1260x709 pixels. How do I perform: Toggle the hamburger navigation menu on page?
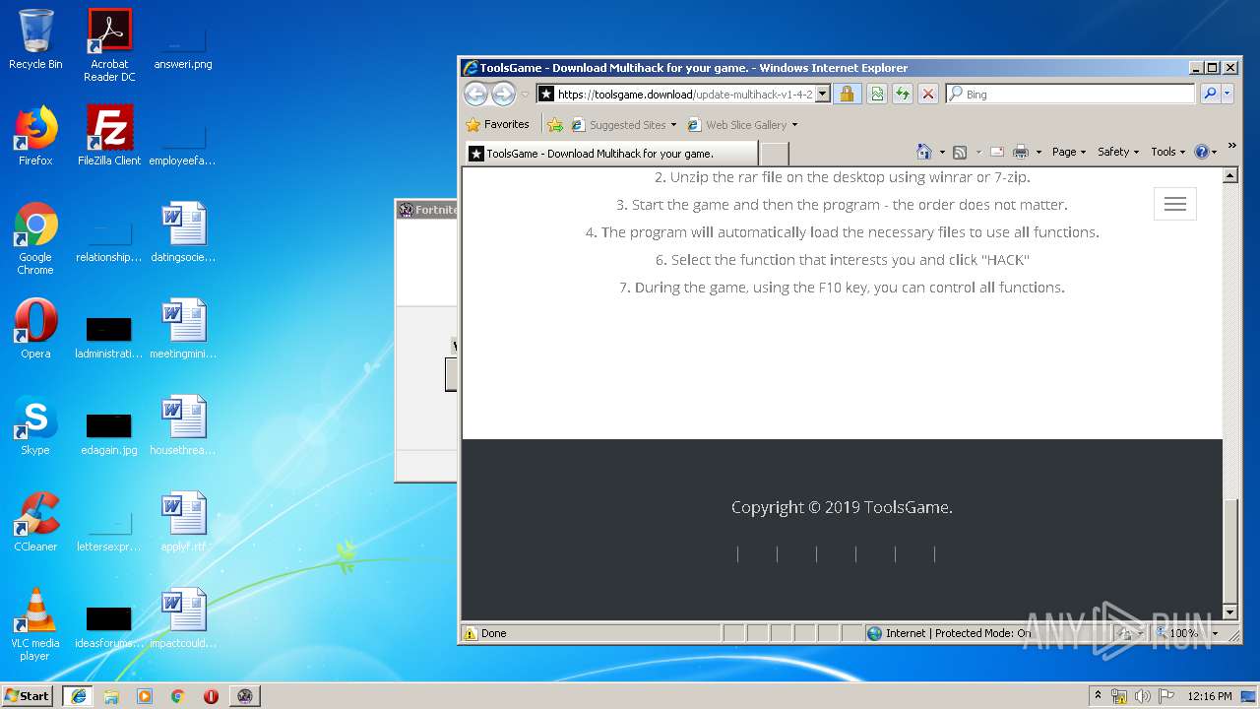(1175, 204)
